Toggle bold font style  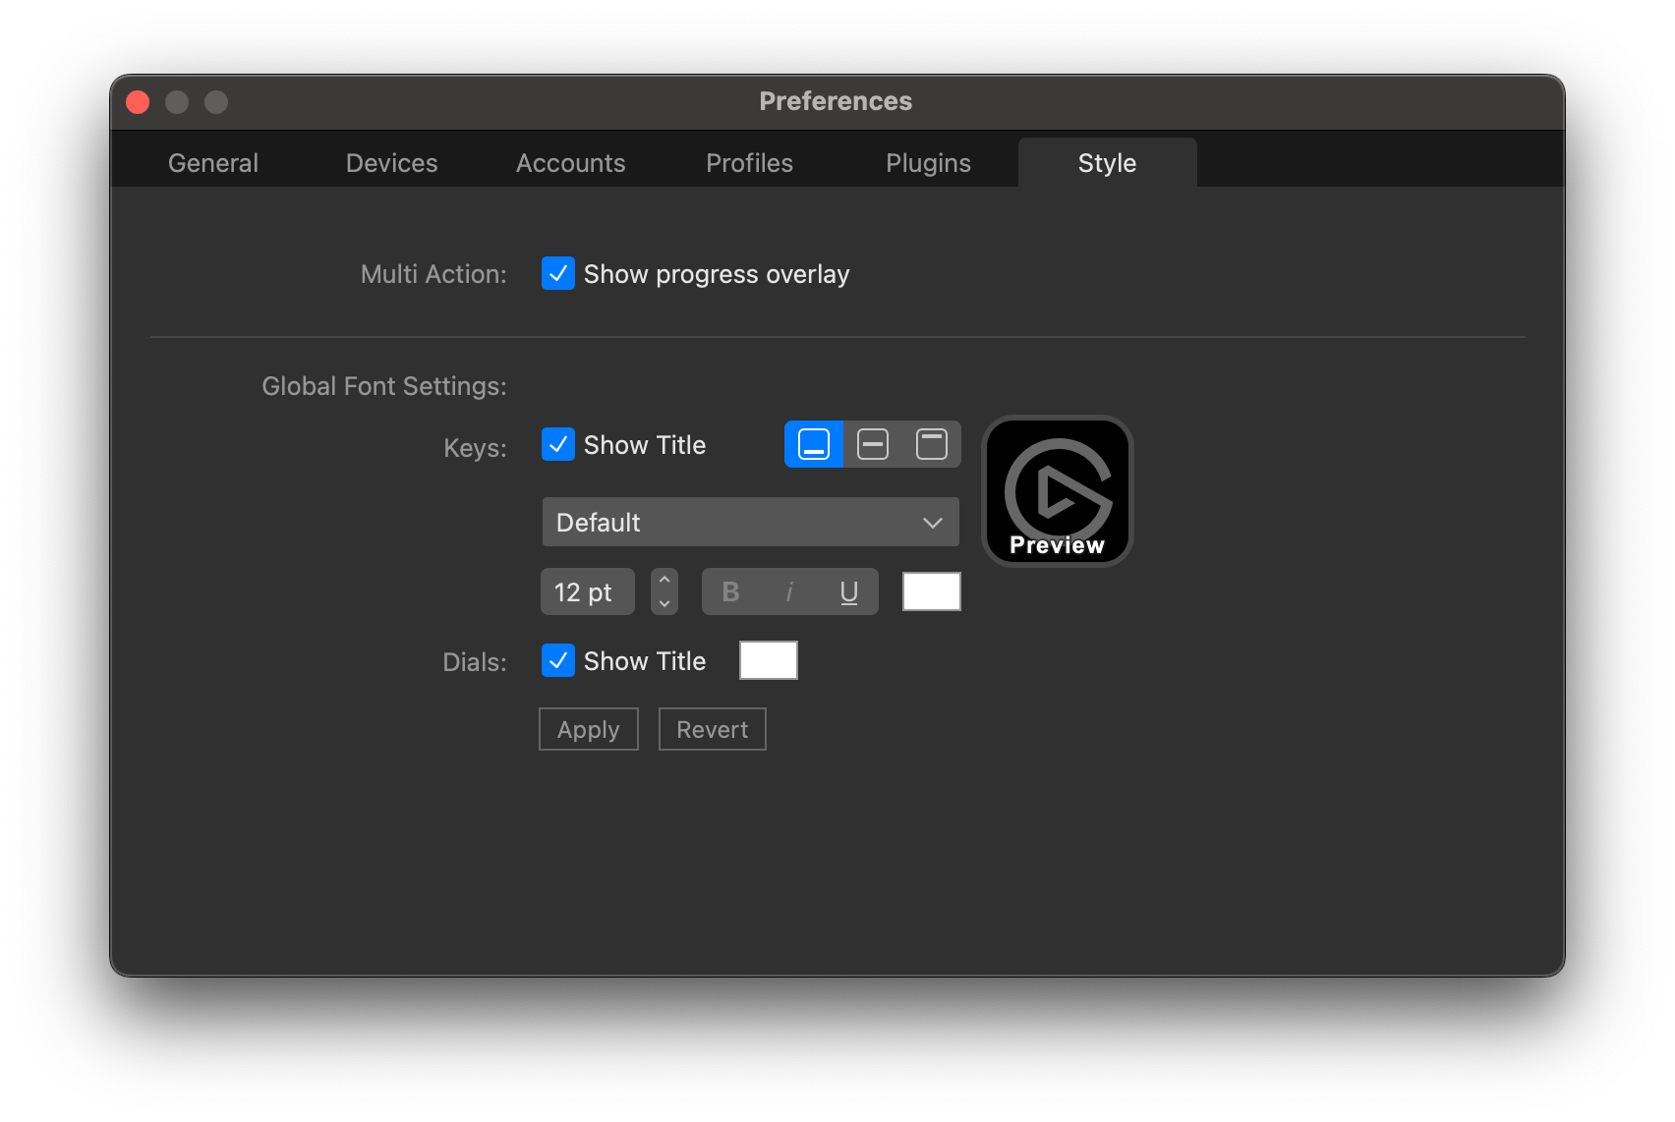(x=730, y=591)
